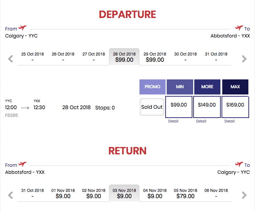Open the Detail link under the MAX fare

230,121
